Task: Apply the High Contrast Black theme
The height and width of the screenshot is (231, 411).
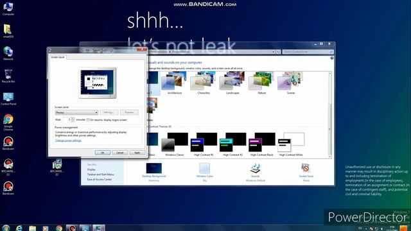Action: pos(261,144)
